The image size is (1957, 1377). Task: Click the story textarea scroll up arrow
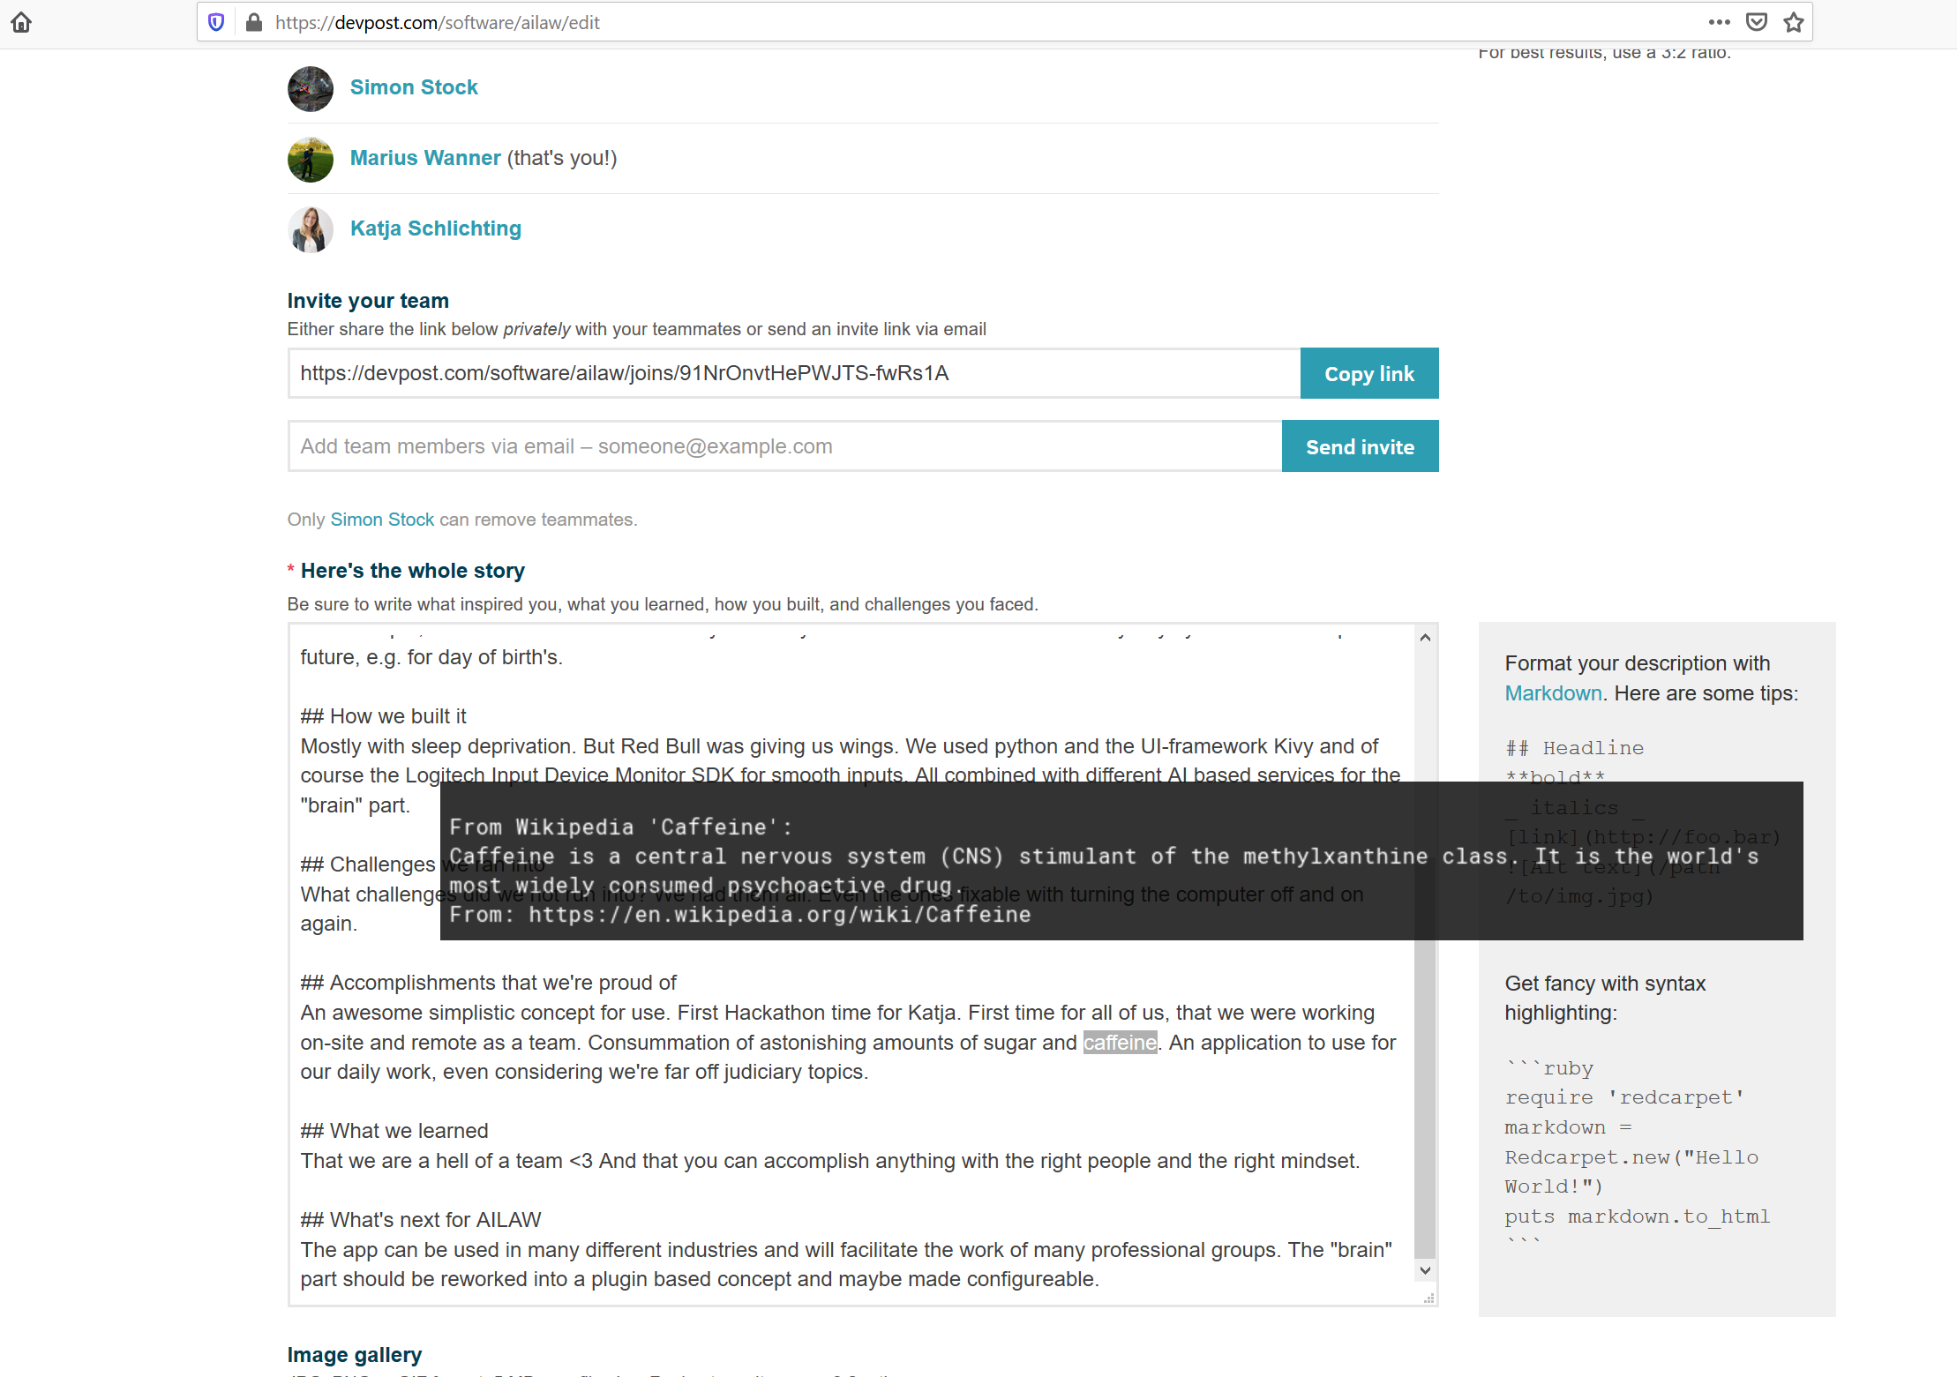point(1425,638)
